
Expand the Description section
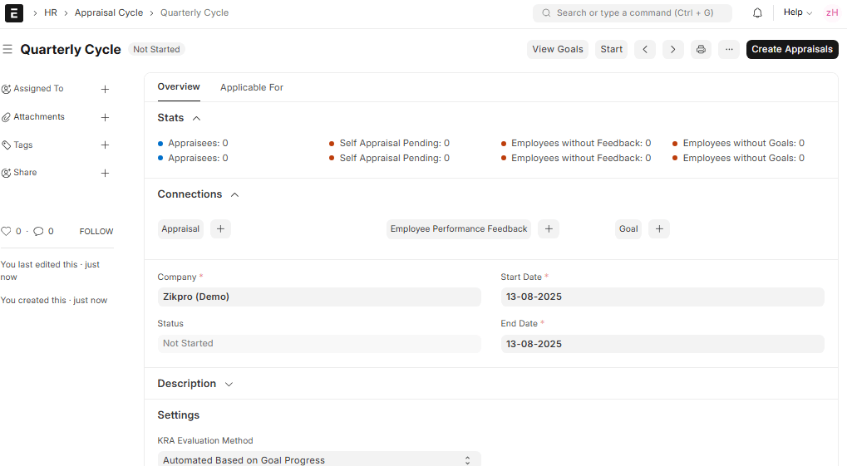[x=229, y=385]
